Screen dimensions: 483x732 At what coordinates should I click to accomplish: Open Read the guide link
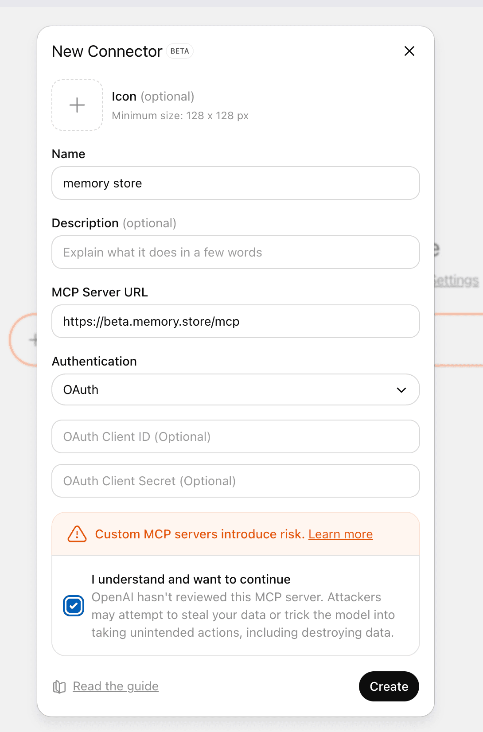click(x=116, y=686)
